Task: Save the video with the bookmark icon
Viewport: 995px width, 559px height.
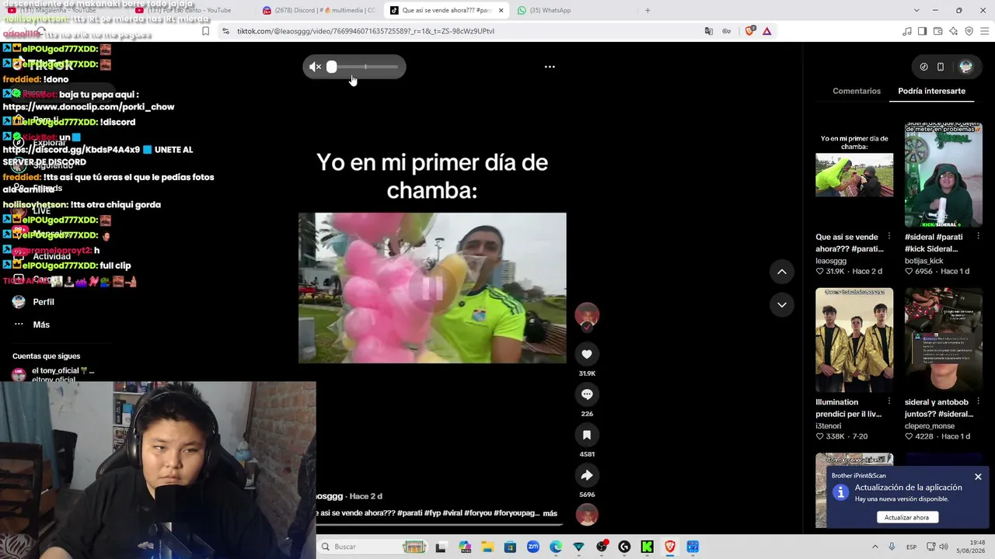Action: point(587,435)
